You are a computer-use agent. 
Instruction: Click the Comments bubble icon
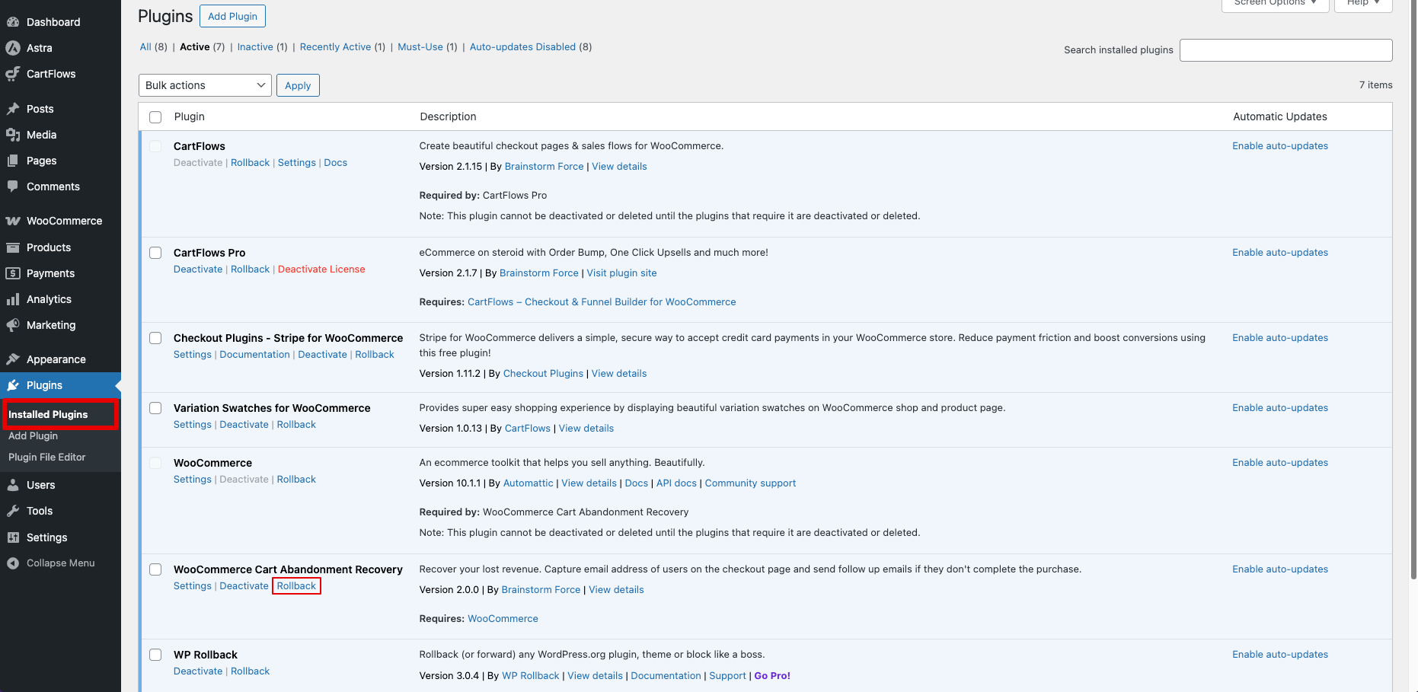13,187
